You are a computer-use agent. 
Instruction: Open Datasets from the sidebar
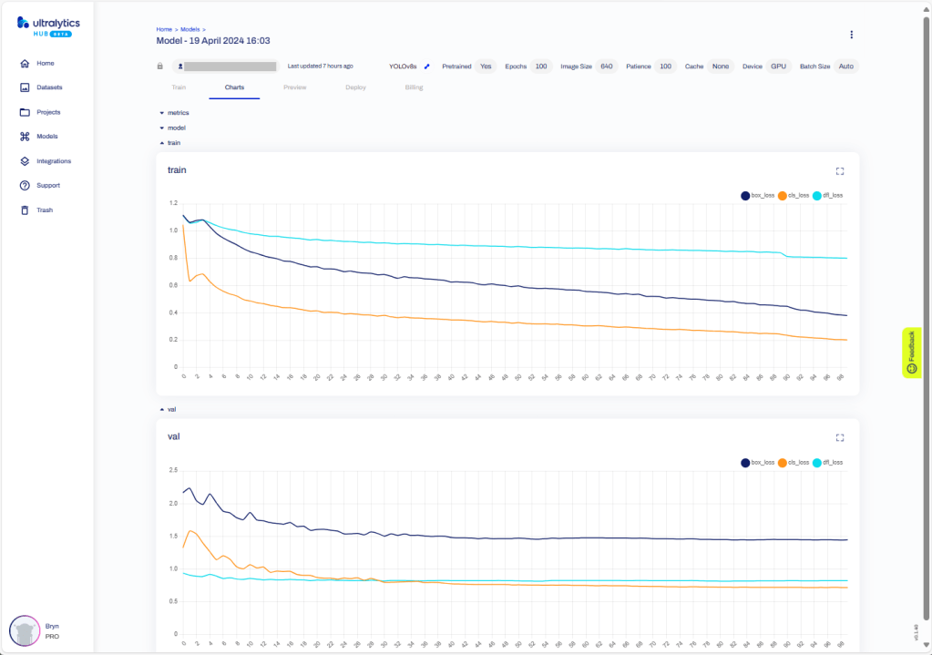click(x=25, y=88)
